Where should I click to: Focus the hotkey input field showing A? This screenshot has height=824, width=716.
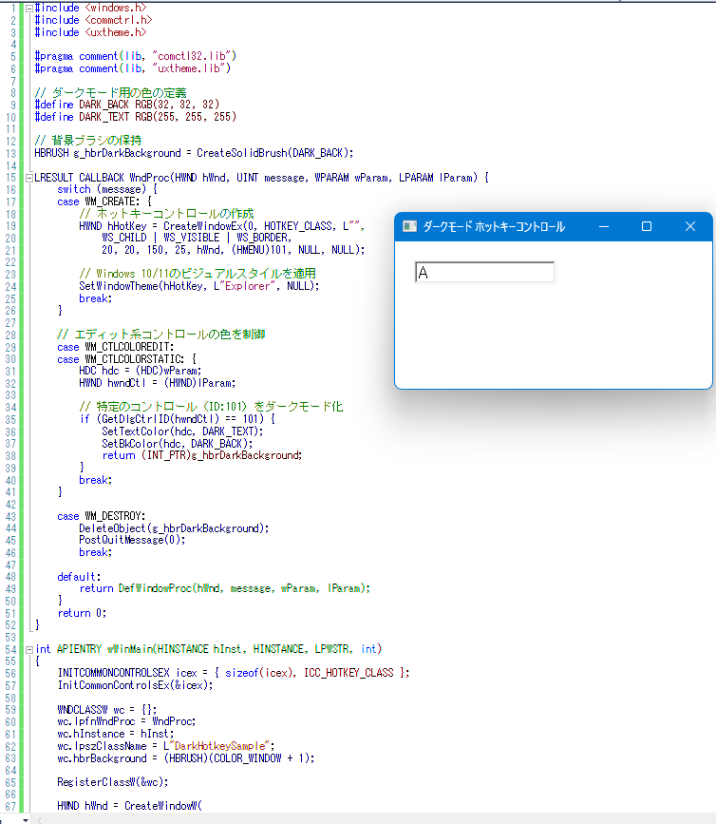pyautogui.click(x=484, y=273)
